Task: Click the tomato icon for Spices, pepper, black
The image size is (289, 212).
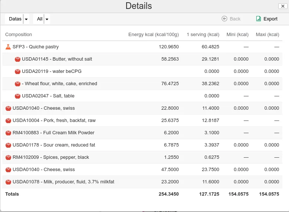Action: [8, 157]
